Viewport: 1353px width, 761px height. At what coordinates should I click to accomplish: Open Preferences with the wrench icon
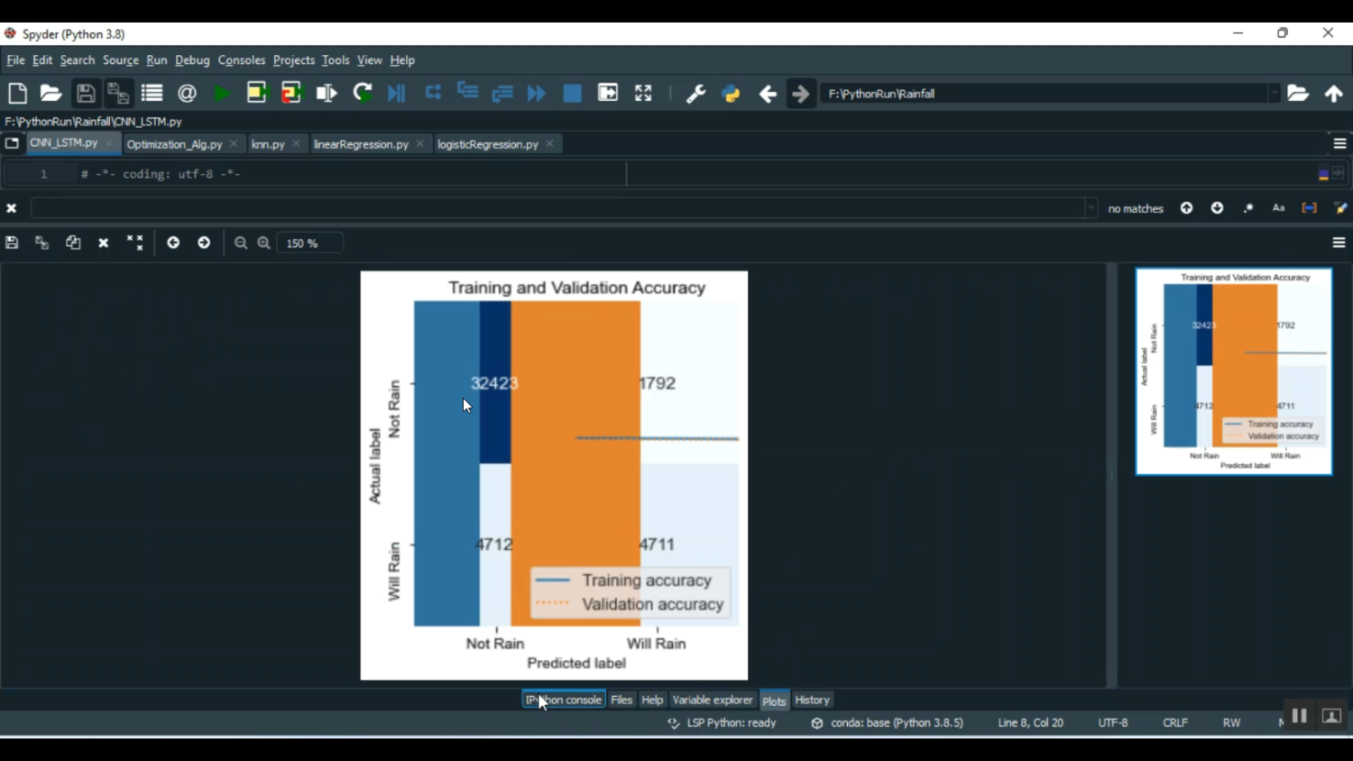point(695,94)
